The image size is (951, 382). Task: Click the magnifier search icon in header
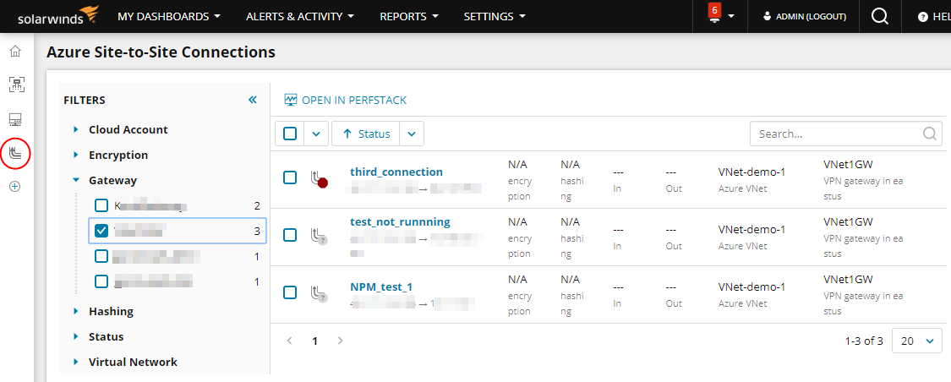pyautogui.click(x=880, y=16)
